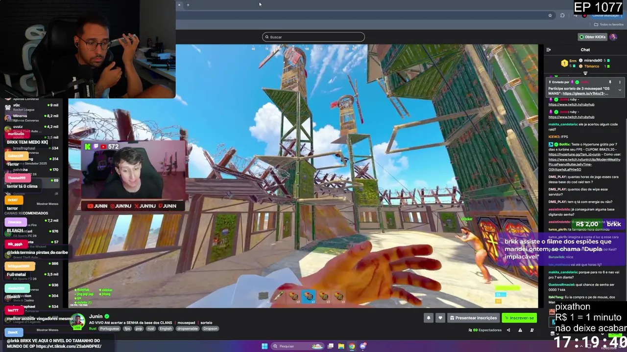
Task: Select the Portuguese tag
Action: 109,329
